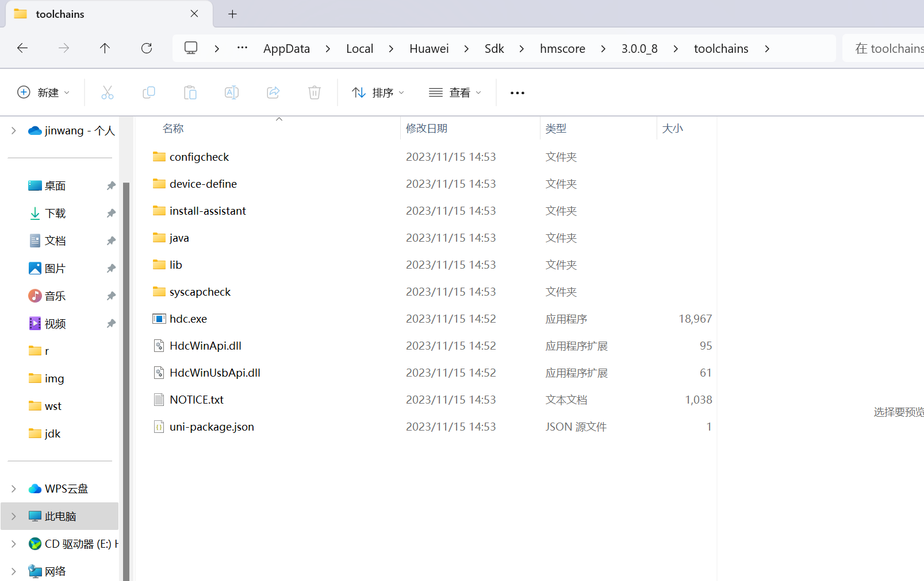Sort by the 名称 column header
The image size is (924, 581).
pyautogui.click(x=173, y=129)
